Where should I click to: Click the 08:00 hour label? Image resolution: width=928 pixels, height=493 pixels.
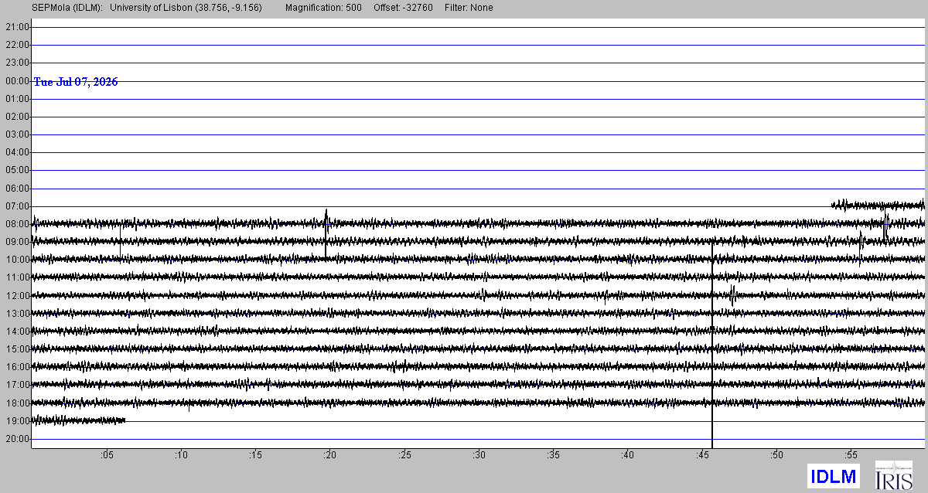[17, 224]
